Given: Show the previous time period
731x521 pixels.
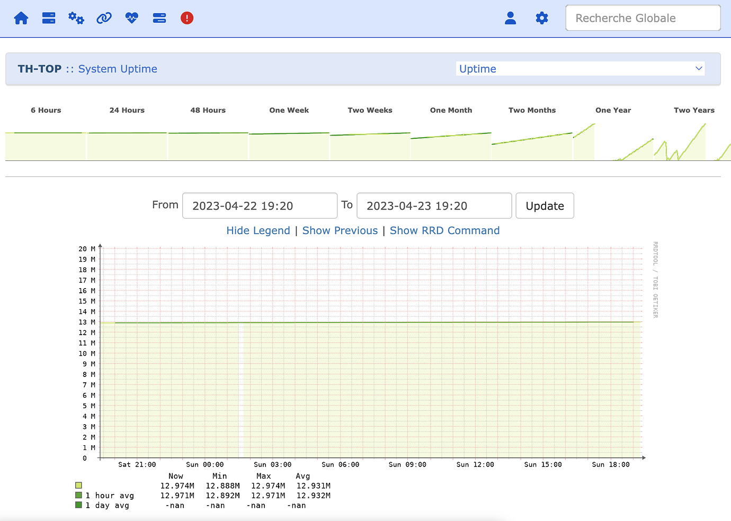Looking at the screenshot, I should pos(340,230).
